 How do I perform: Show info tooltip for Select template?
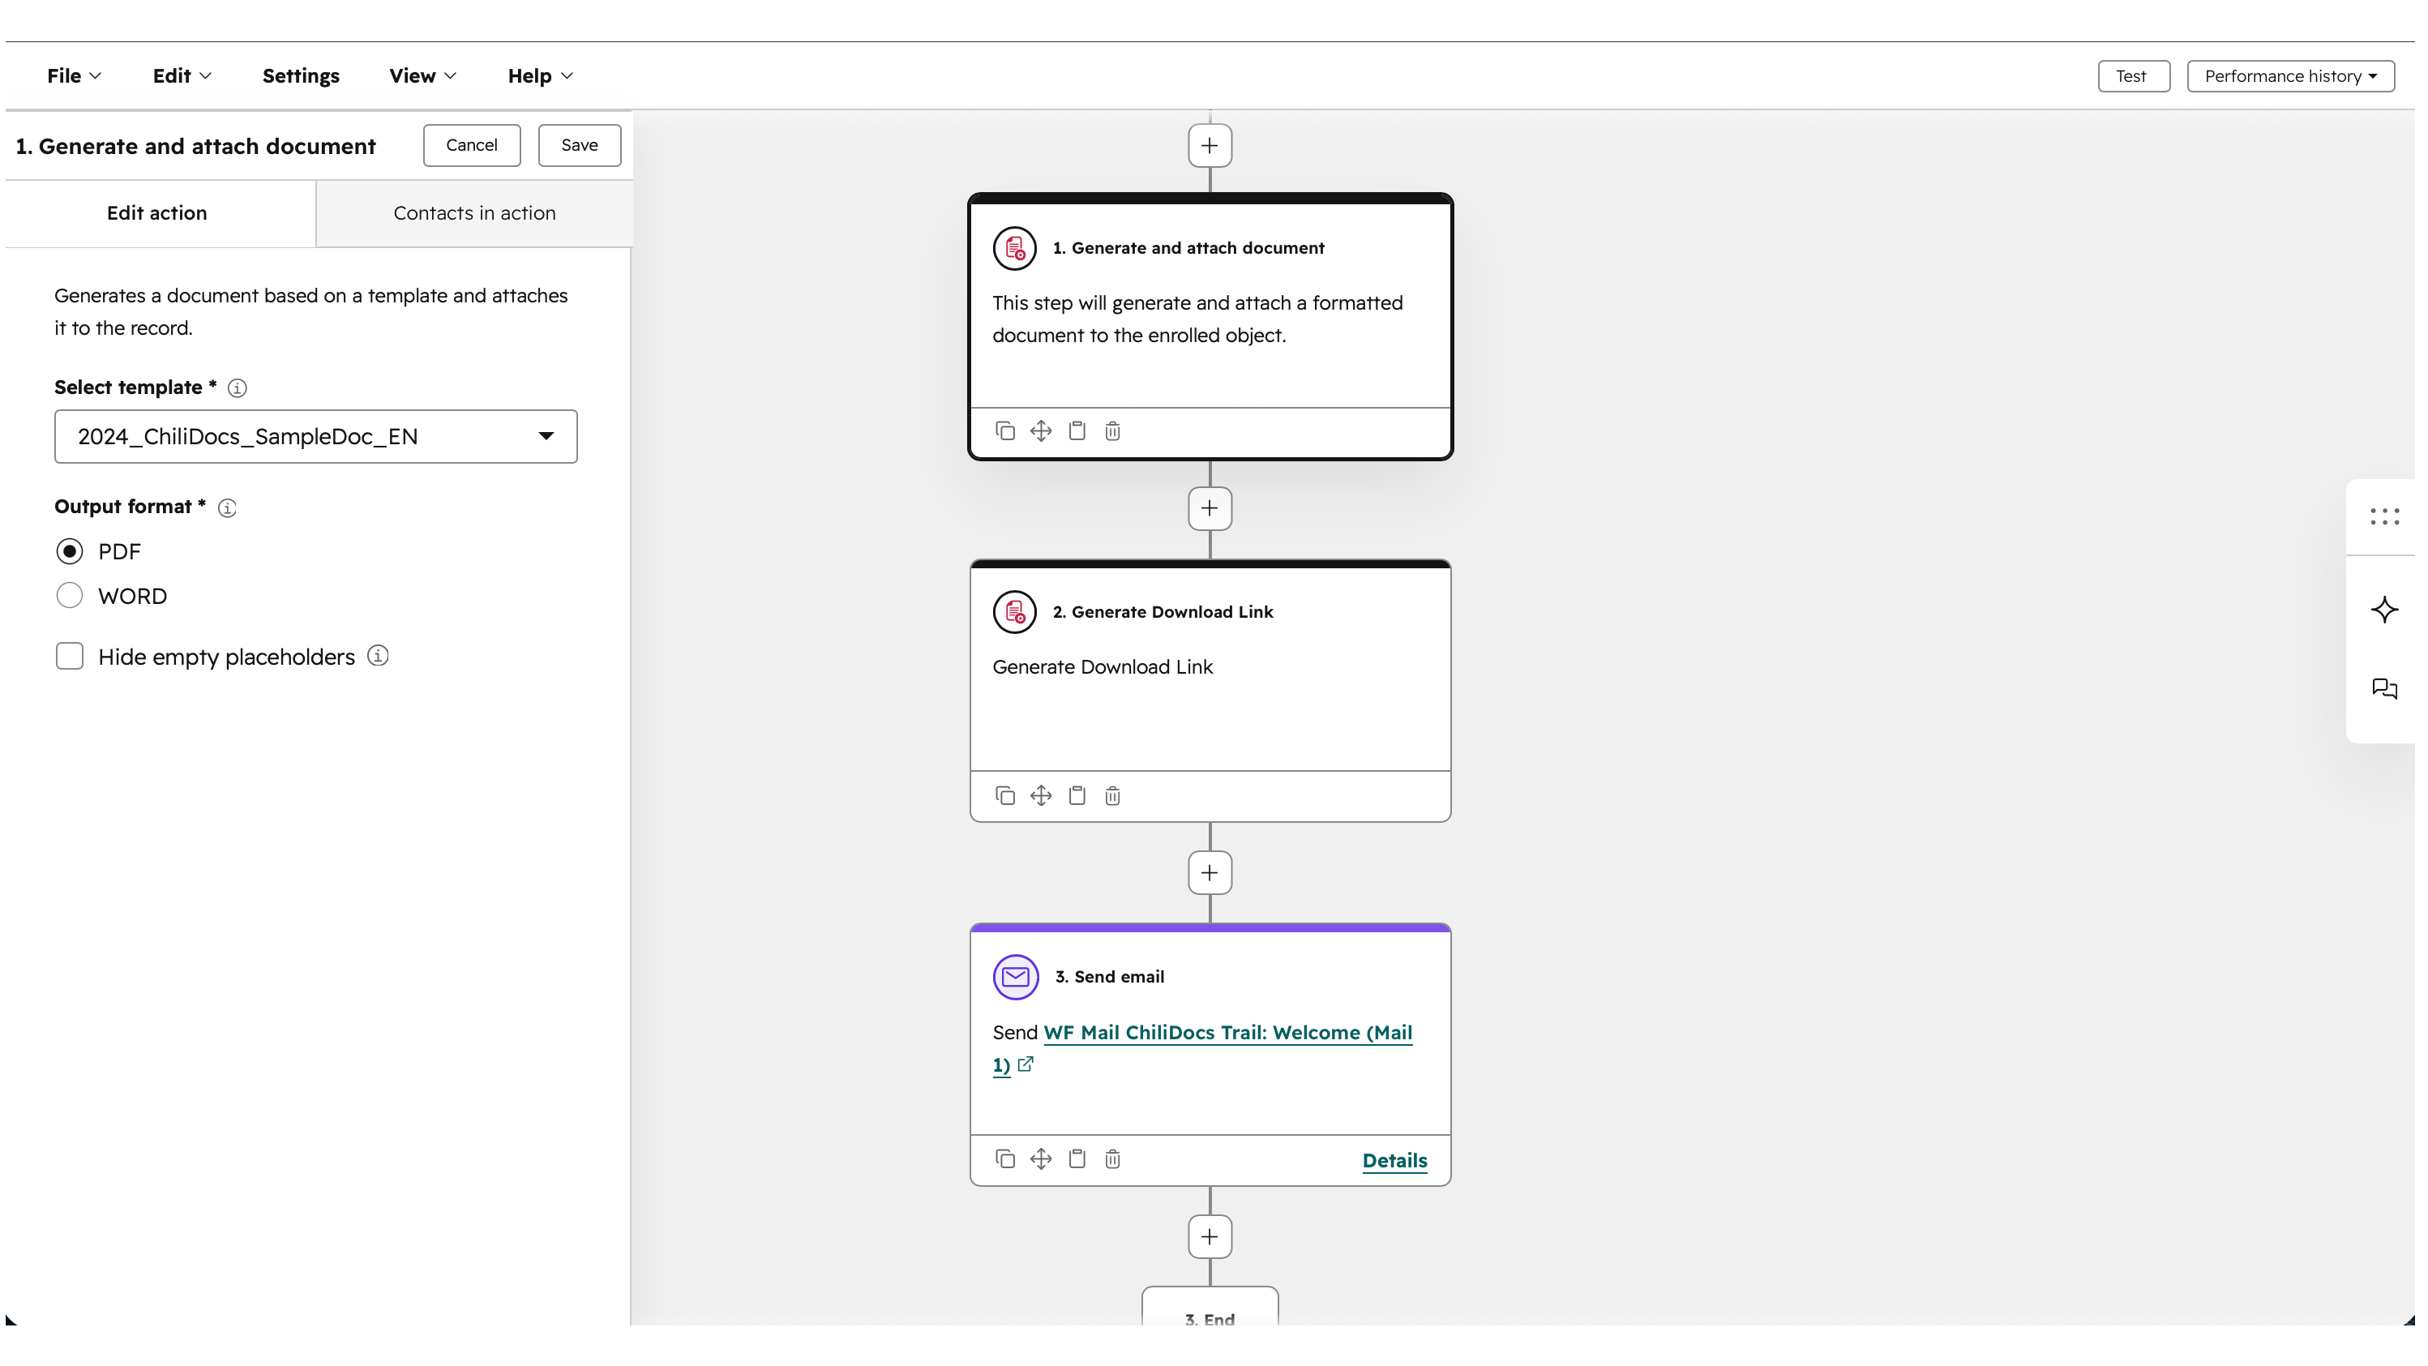click(238, 388)
